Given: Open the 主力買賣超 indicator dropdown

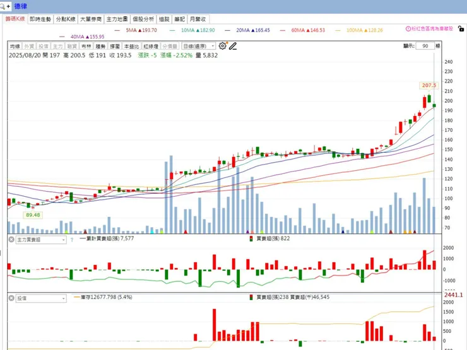Looking at the screenshot, I should 41,240.
